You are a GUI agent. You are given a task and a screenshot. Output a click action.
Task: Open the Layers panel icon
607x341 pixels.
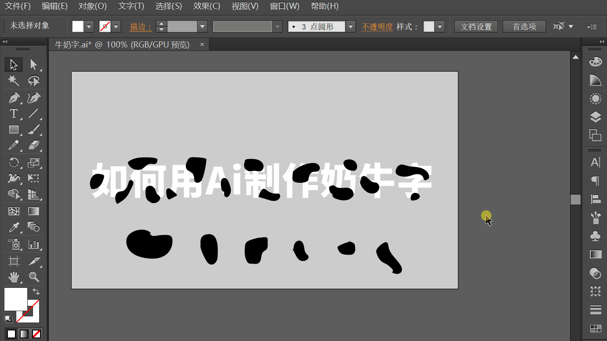pyautogui.click(x=595, y=117)
